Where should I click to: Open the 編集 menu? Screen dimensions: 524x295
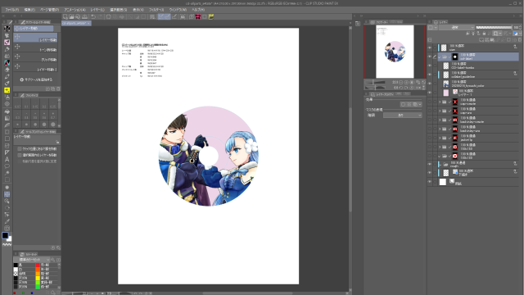coord(29,10)
